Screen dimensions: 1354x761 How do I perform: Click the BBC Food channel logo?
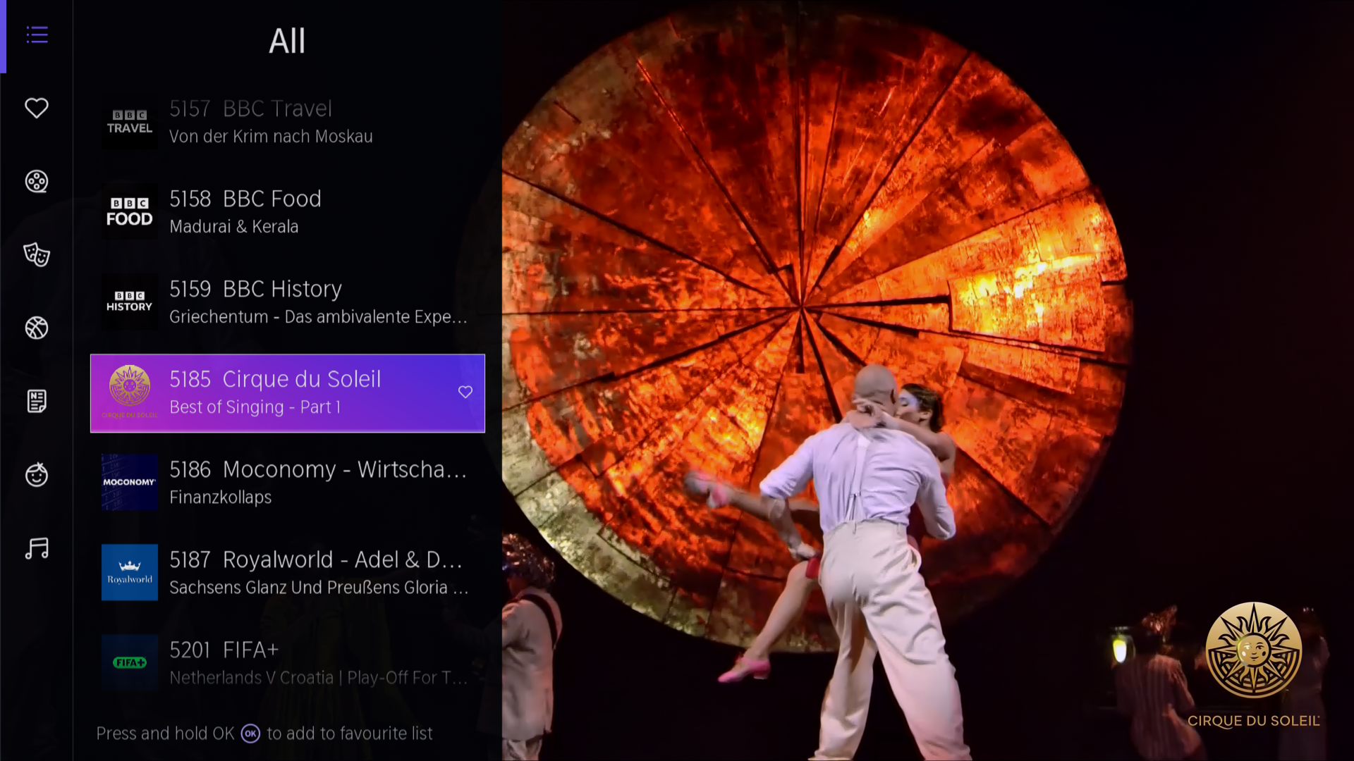pyautogui.click(x=129, y=211)
